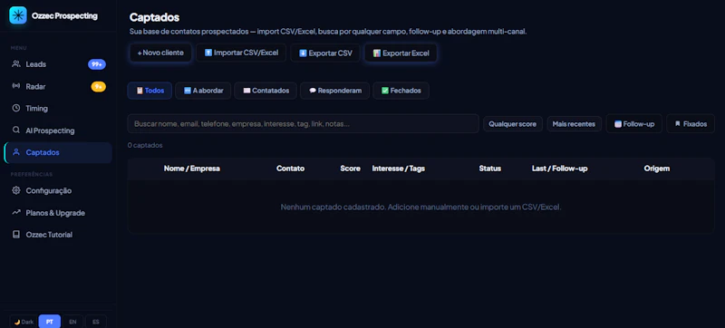Viewport: 725px width, 328px height.
Task: Click the Configuração gear icon
Action: tap(16, 190)
